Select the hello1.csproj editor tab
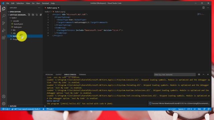The width and height of the screenshot is (214, 120). [52, 8]
